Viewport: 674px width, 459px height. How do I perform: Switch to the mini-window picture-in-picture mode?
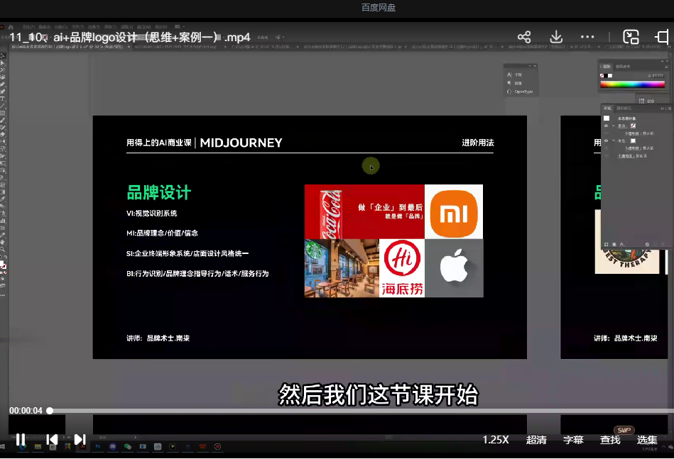(631, 37)
